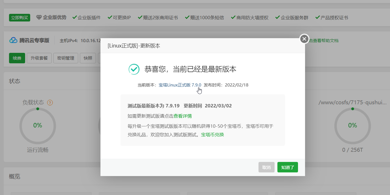Click the green 续费 renewal button
The width and height of the screenshot is (390, 195).
(x=17, y=58)
